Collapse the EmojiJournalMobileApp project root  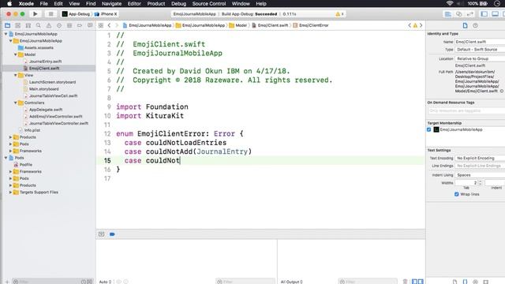(6, 34)
